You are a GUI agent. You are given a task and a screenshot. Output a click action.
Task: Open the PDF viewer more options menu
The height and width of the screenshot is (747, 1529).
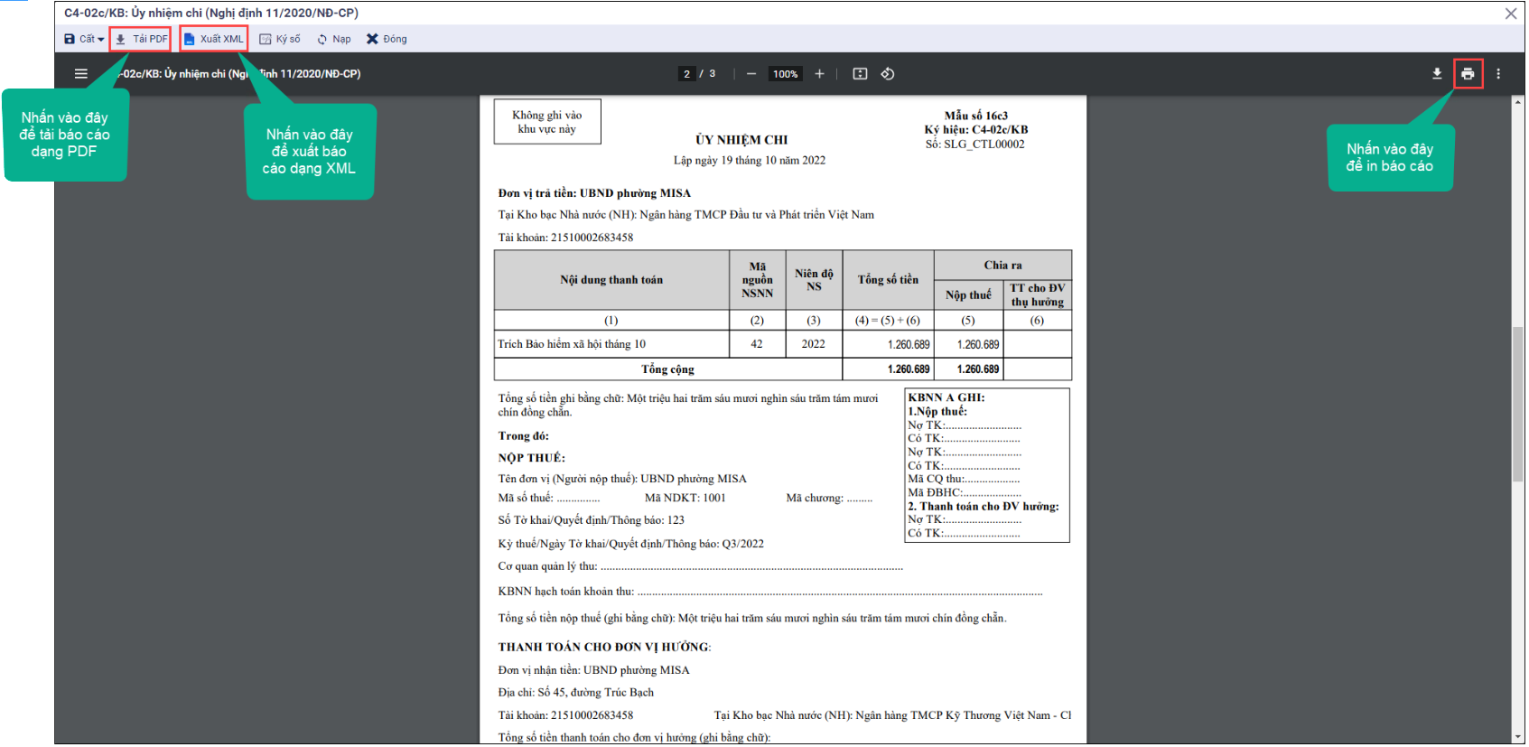tap(1498, 74)
